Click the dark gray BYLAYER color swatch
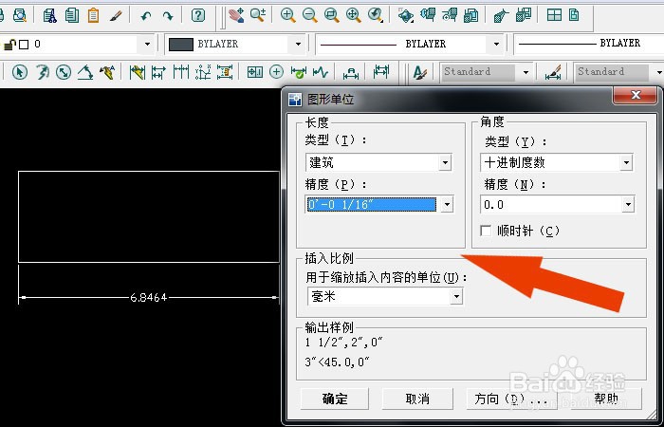The image size is (664, 427). click(181, 44)
